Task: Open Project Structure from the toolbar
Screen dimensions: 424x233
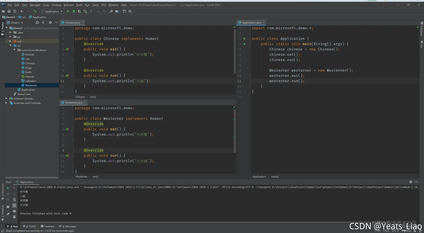Action: pos(117,11)
